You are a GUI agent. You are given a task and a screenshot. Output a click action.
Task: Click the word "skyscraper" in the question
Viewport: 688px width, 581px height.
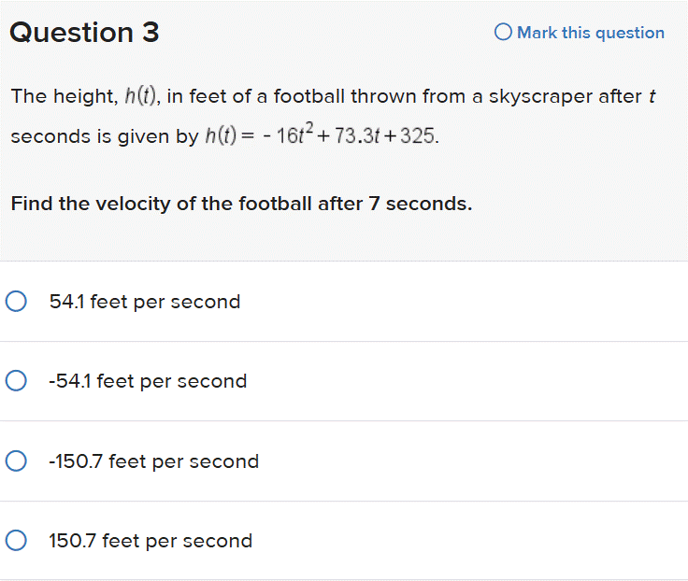[538, 96]
